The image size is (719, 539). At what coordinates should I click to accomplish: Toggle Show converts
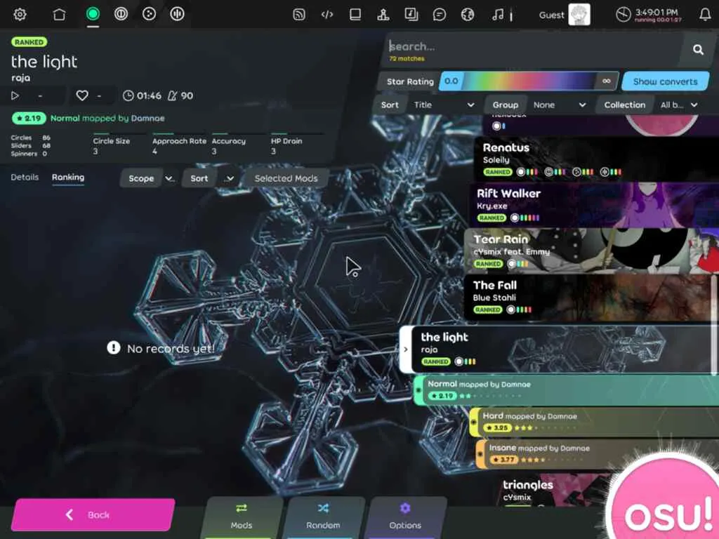point(666,81)
